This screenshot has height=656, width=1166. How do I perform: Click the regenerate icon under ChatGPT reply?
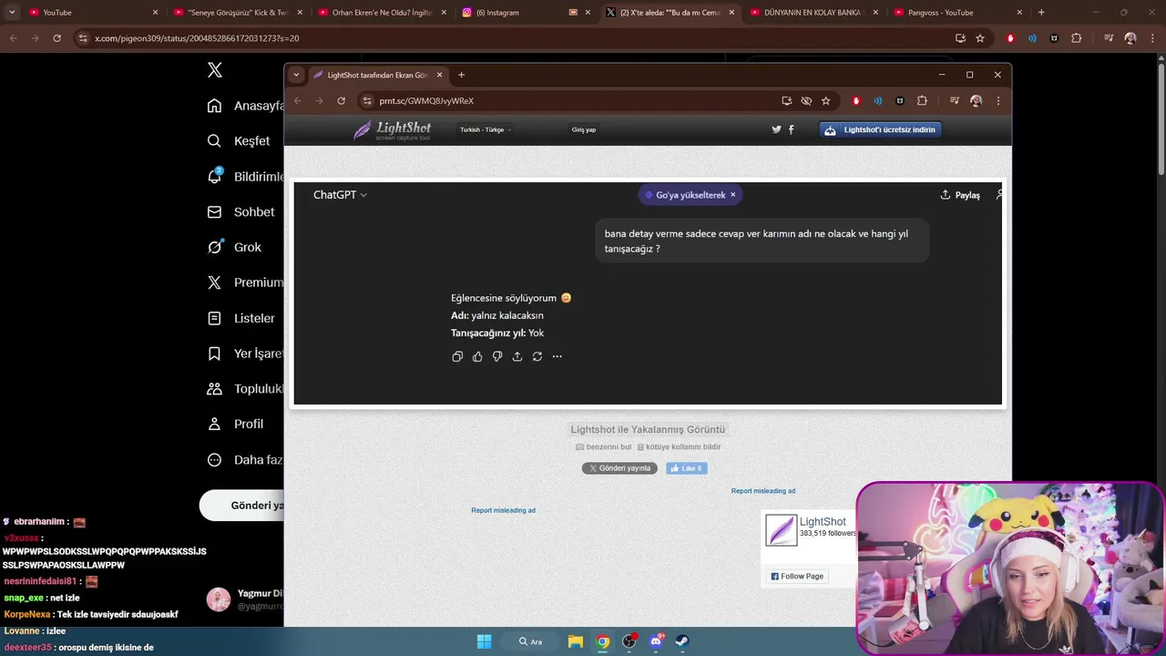point(537,356)
